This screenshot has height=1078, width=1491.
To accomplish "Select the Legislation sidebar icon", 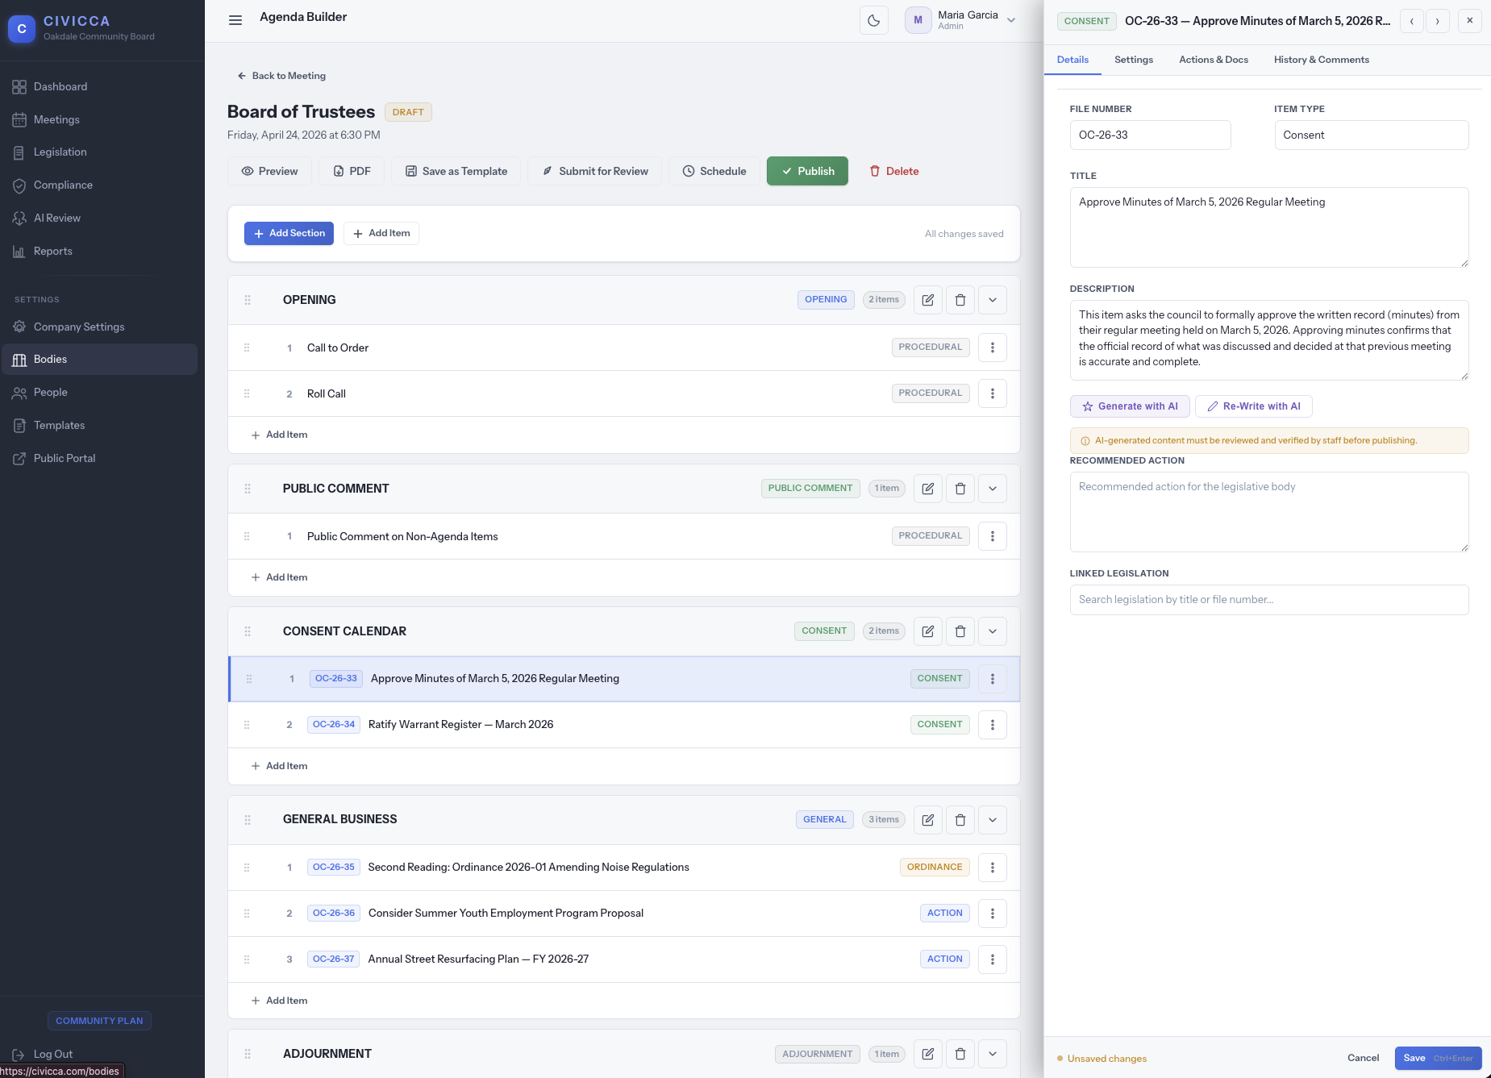I will (x=19, y=152).
